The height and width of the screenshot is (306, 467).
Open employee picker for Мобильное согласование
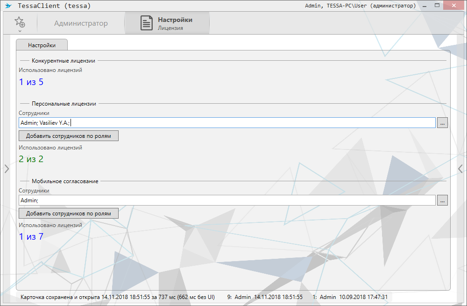coord(443,200)
